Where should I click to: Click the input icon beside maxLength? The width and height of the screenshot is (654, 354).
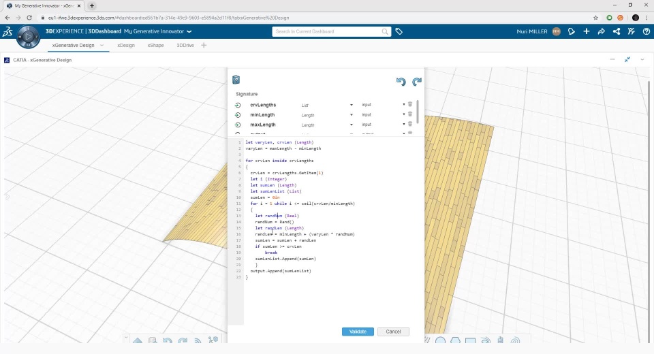(238, 125)
